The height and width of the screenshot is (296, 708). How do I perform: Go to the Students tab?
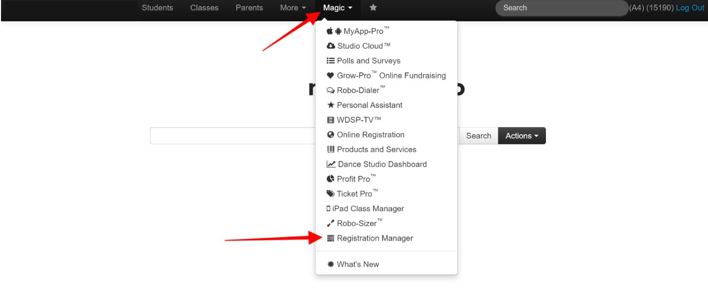point(158,8)
